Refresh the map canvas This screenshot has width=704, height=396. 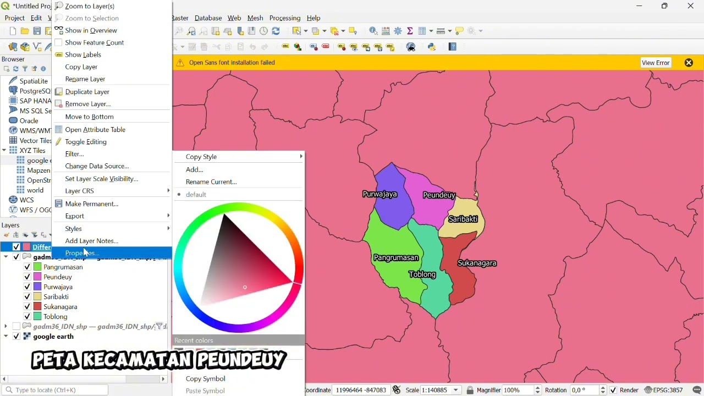tap(276, 31)
